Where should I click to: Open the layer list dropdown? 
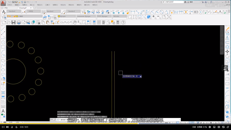[x=24, y=16]
